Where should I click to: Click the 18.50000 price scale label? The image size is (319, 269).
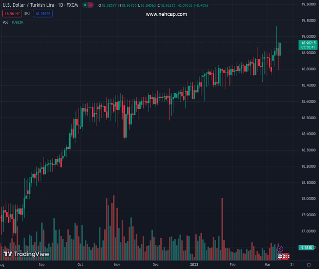pyautogui.click(x=308, y=118)
